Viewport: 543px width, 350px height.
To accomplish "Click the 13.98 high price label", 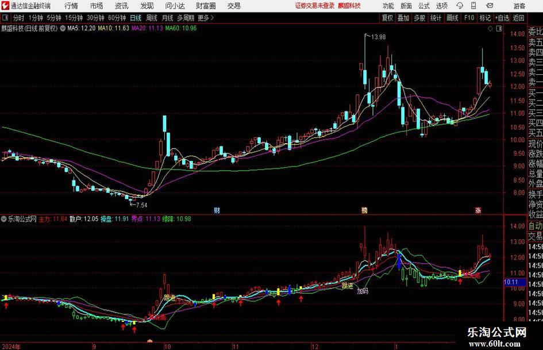I will [x=378, y=37].
